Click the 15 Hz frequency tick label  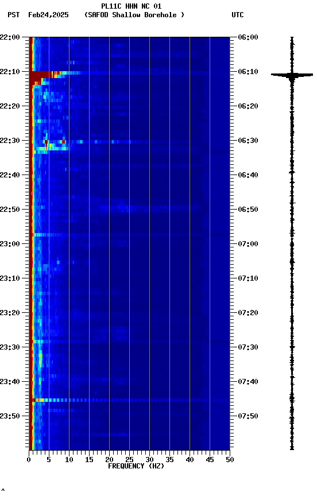pos(89,460)
